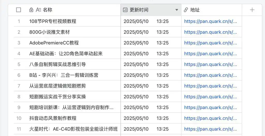Click the text-type icon in 名称 header

(39, 10)
